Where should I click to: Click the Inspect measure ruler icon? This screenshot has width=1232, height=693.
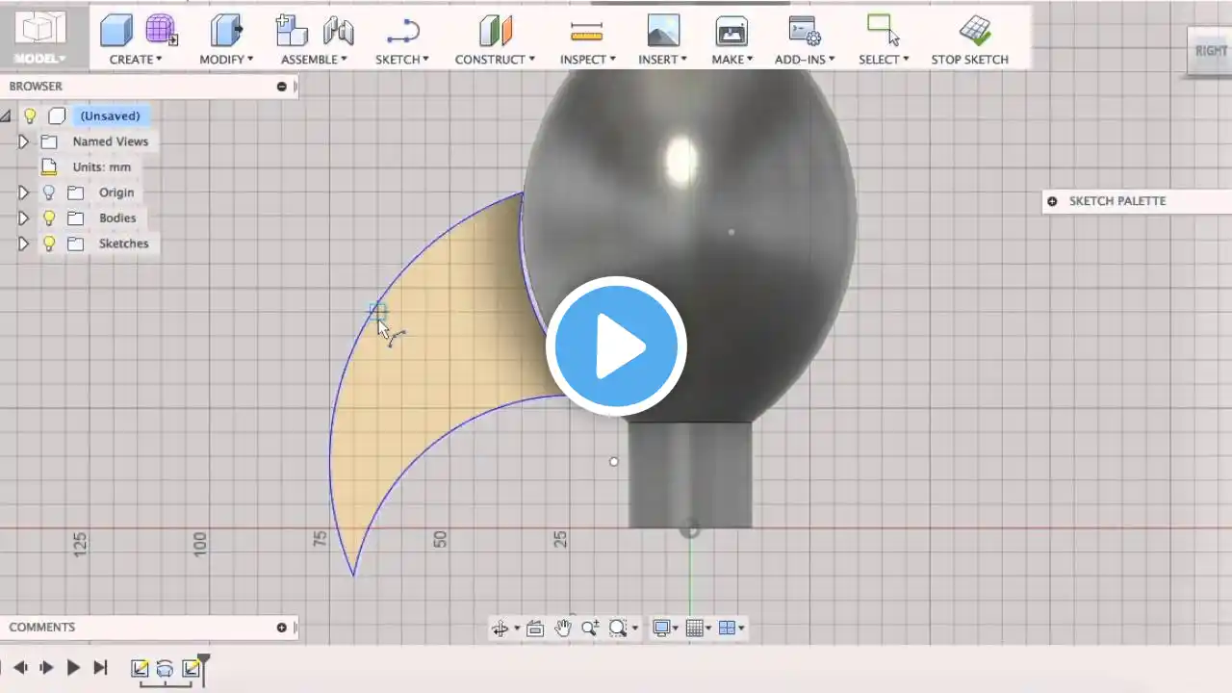tap(586, 32)
